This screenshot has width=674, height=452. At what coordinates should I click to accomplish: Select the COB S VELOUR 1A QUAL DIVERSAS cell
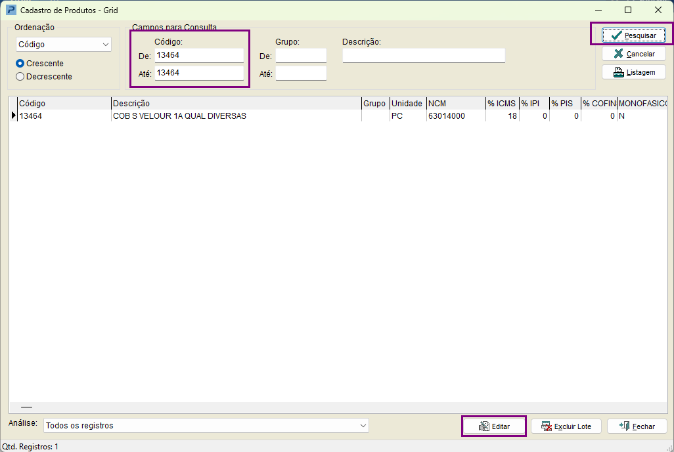click(x=236, y=116)
